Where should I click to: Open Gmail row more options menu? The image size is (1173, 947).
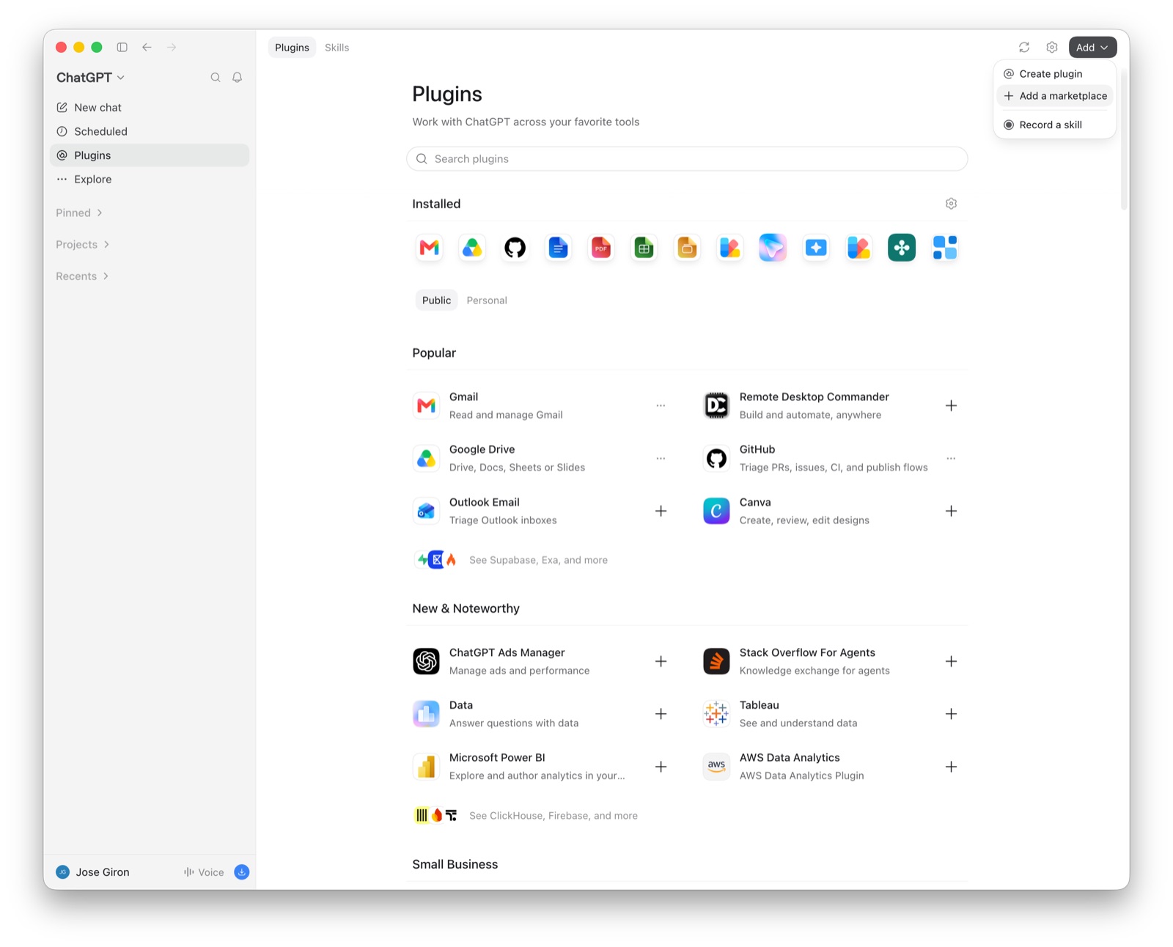pos(661,405)
